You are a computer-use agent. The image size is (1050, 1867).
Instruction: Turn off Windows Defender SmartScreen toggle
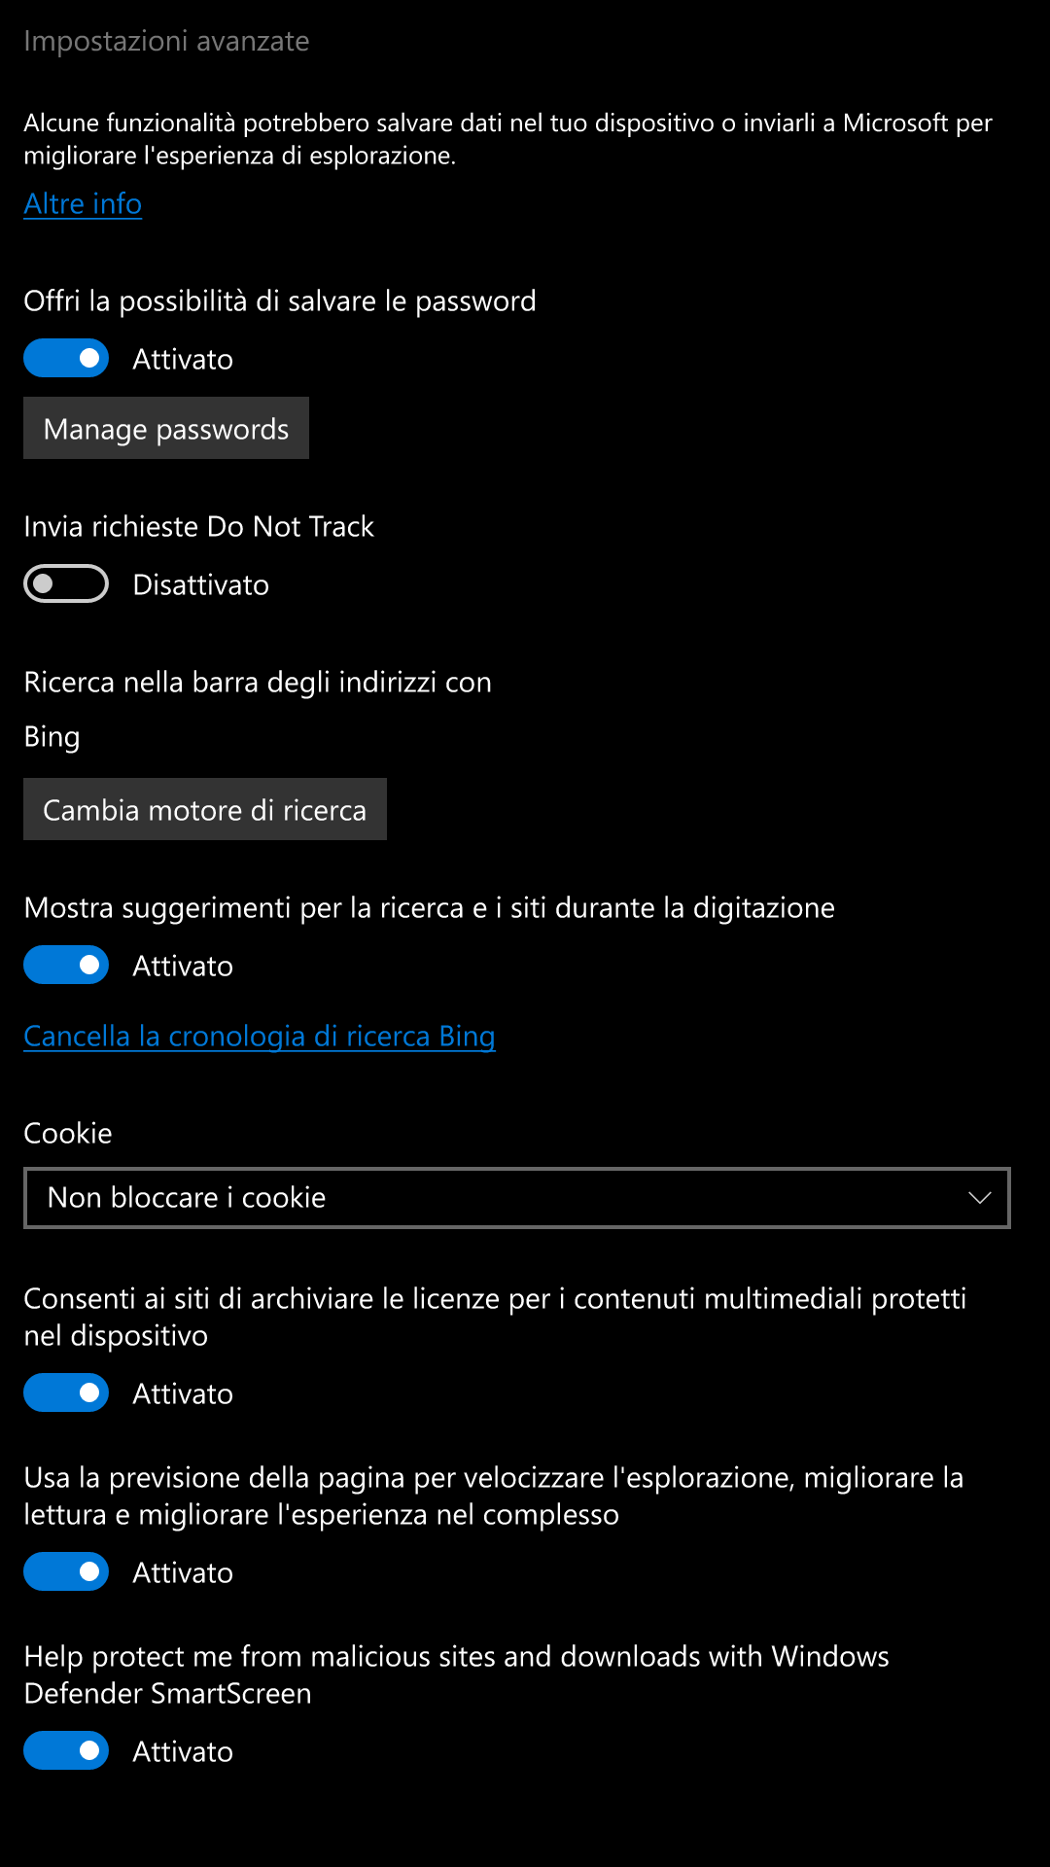pyautogui.click(x=66, y=1750)
